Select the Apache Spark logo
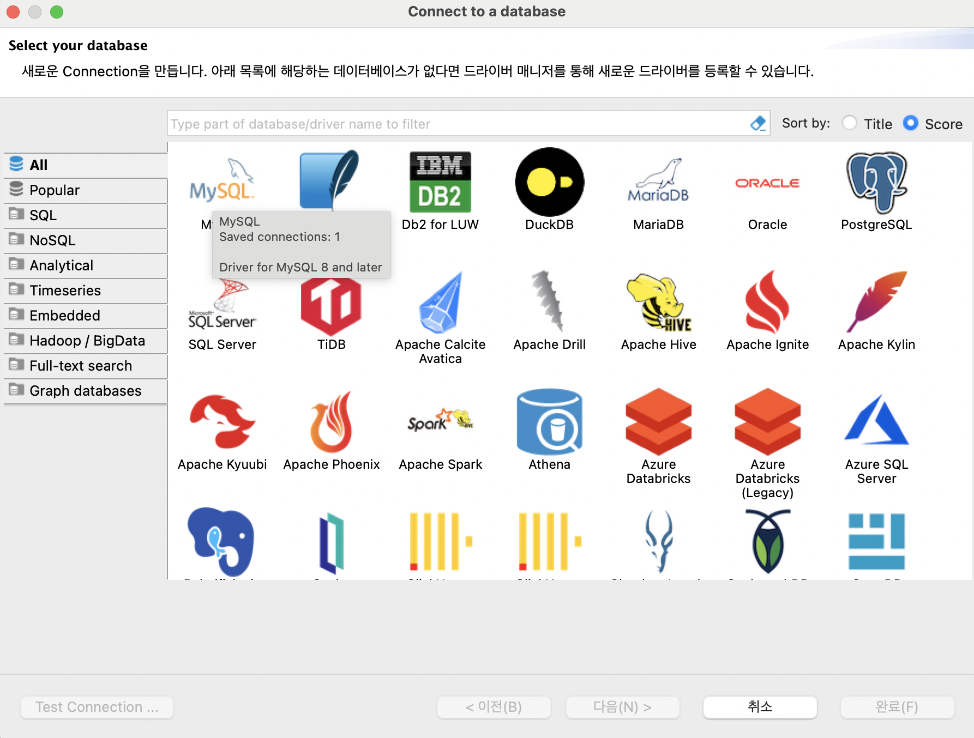 coord(440,420)
